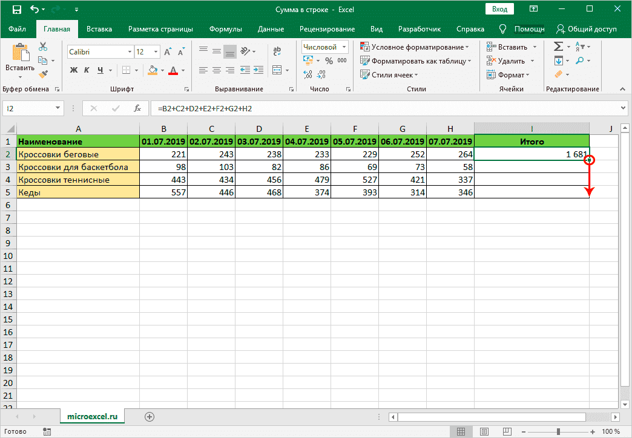Toggle Wrap Text (Перенос текста) option
The width and height of the screenshot is (632, 438).
click(x=277, y=51)
